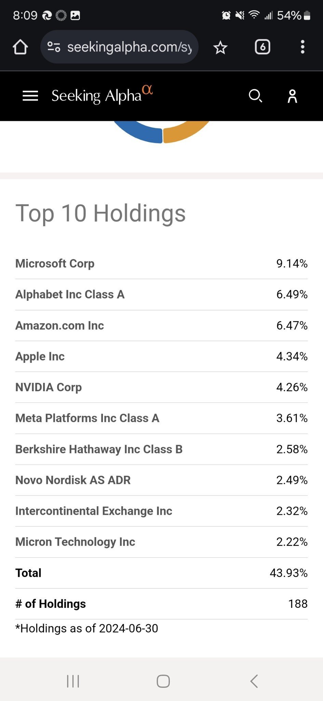Open the Seeking Alpha search icon
The height and width of the screenshot is (701, 323).
256,96
